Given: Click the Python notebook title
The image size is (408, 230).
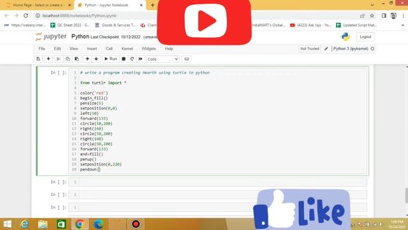Looking at the screenshot, I should point(80,36).
